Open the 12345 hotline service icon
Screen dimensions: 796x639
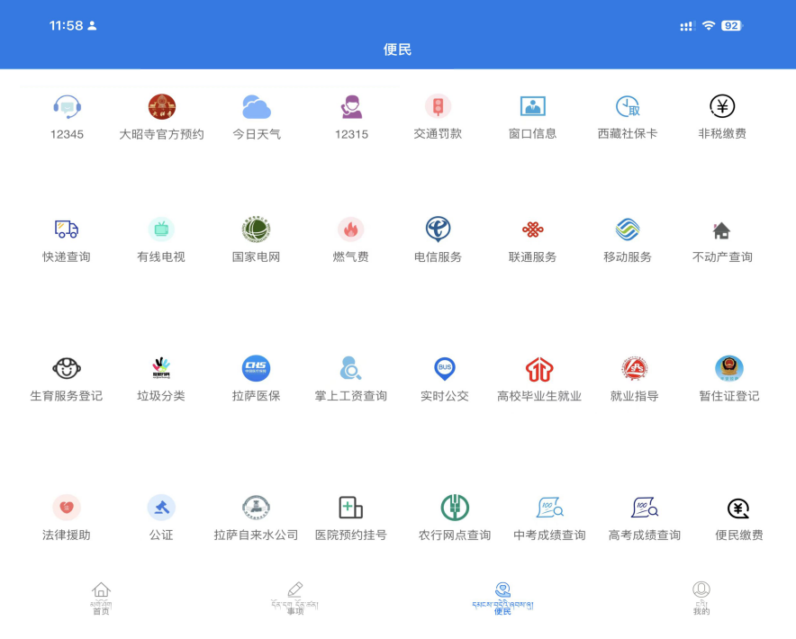click(x=68, y=107)
